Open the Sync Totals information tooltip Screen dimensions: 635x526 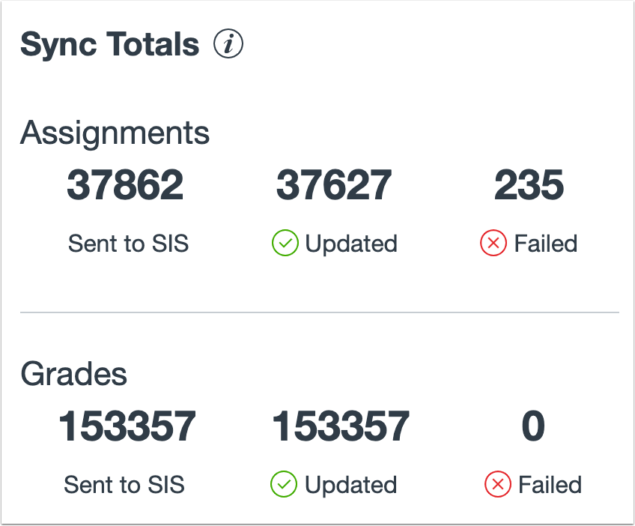(x=227, y=44)
